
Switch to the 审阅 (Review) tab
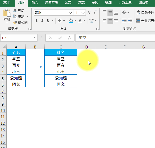pyautogui.click(x=95, y=2)
